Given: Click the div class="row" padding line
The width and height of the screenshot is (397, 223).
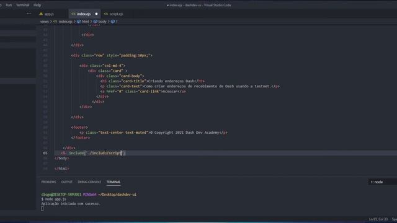Looking at the screenshot, I should (x=112, y=55).
